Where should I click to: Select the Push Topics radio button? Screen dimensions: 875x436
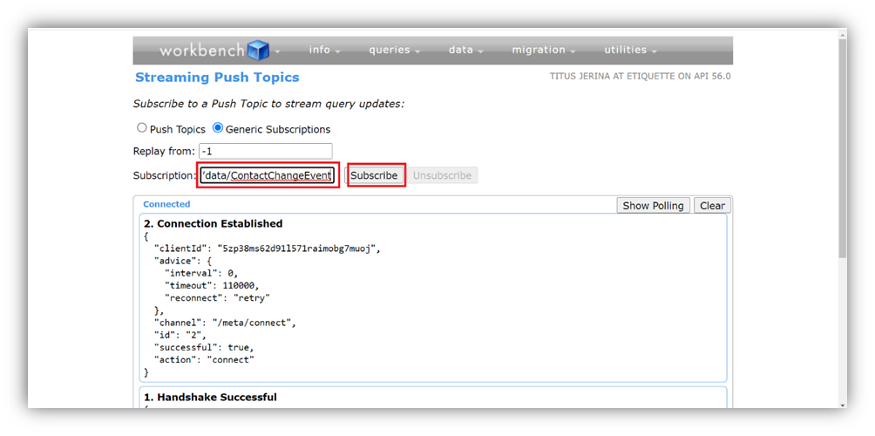[x=142, y=128]
